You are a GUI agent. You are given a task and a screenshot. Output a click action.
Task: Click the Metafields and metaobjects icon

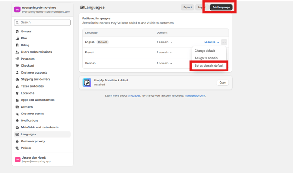tap(17, 127)
